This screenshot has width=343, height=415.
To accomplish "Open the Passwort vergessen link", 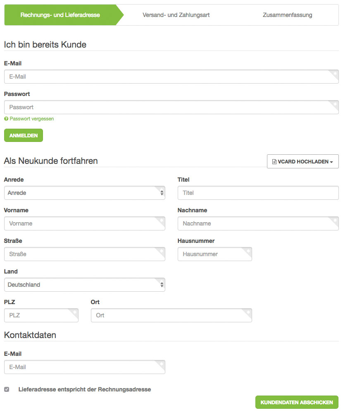I will [x=32, y=119].
